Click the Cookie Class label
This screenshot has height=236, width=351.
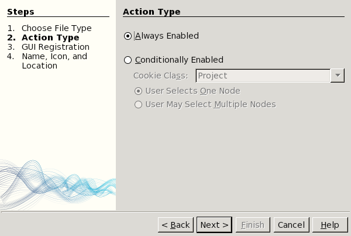point(160,76)
